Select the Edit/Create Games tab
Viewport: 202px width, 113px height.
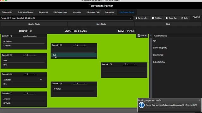tap(127, 12)
